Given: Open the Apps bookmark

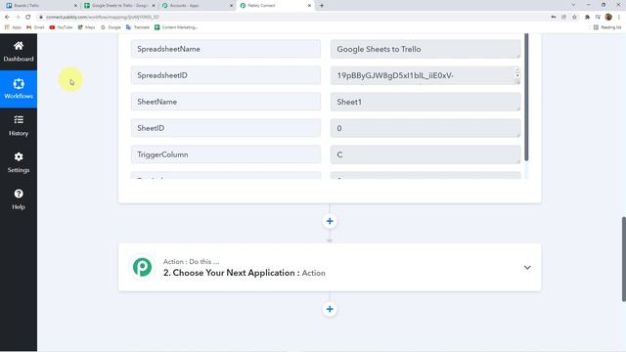Looking at the screenshot, I should [13, 27].
